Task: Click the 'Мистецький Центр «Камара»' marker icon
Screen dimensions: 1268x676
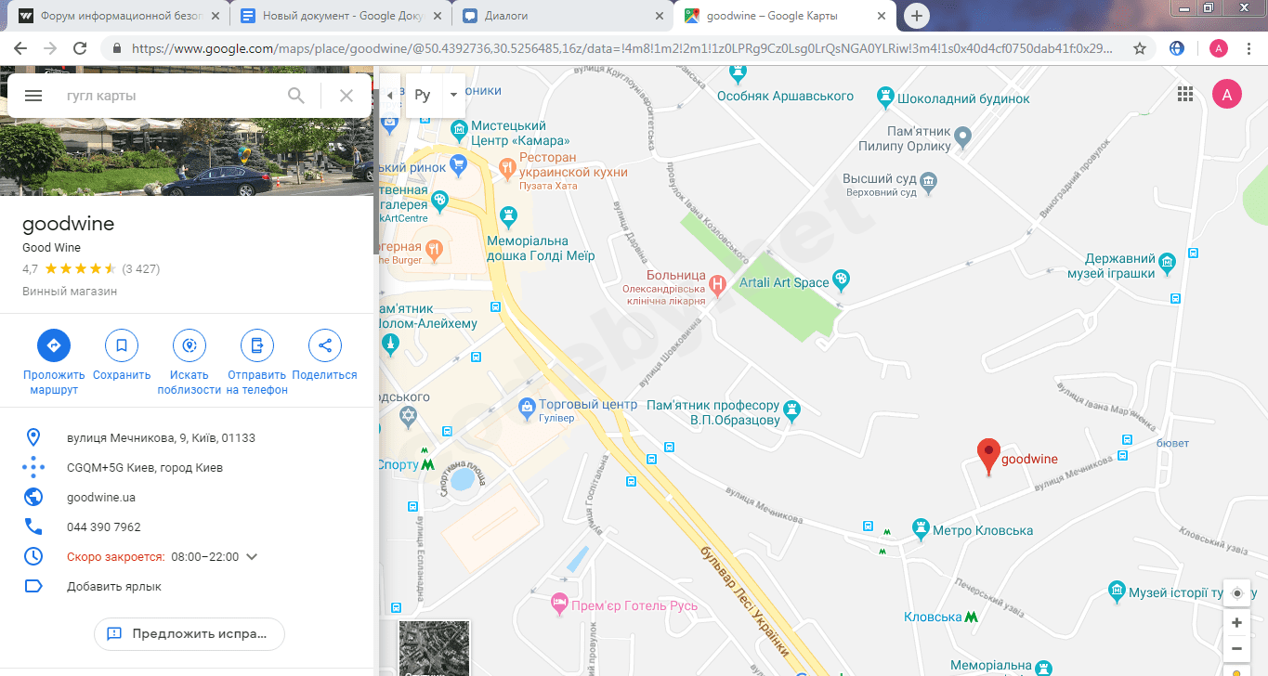Action: pos(458,129)
